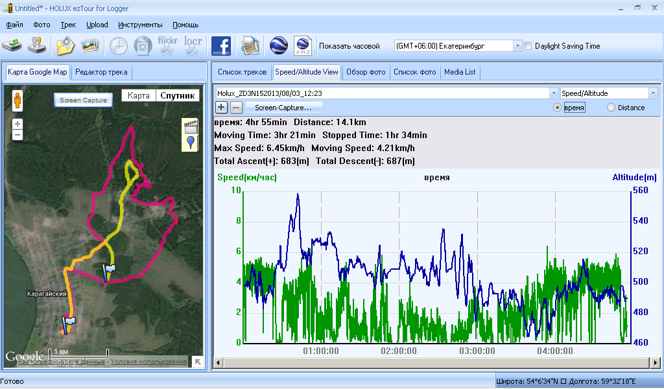
Task: Click the blue map pin marker icon
Action: click(x=191, y=143)
